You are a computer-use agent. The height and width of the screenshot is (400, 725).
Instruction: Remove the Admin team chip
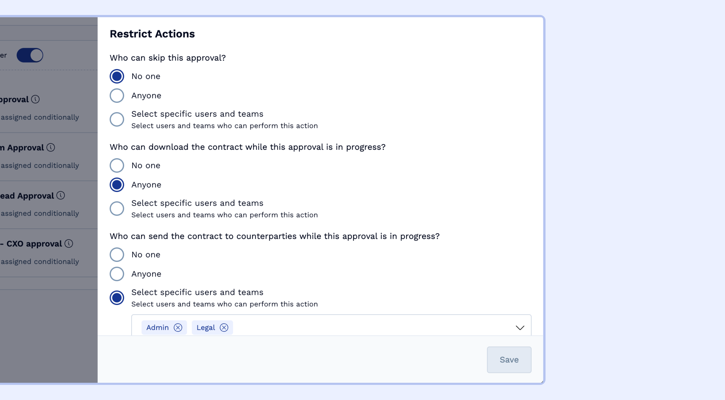178,328
